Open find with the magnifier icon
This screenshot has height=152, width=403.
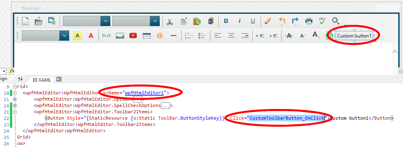336,21
